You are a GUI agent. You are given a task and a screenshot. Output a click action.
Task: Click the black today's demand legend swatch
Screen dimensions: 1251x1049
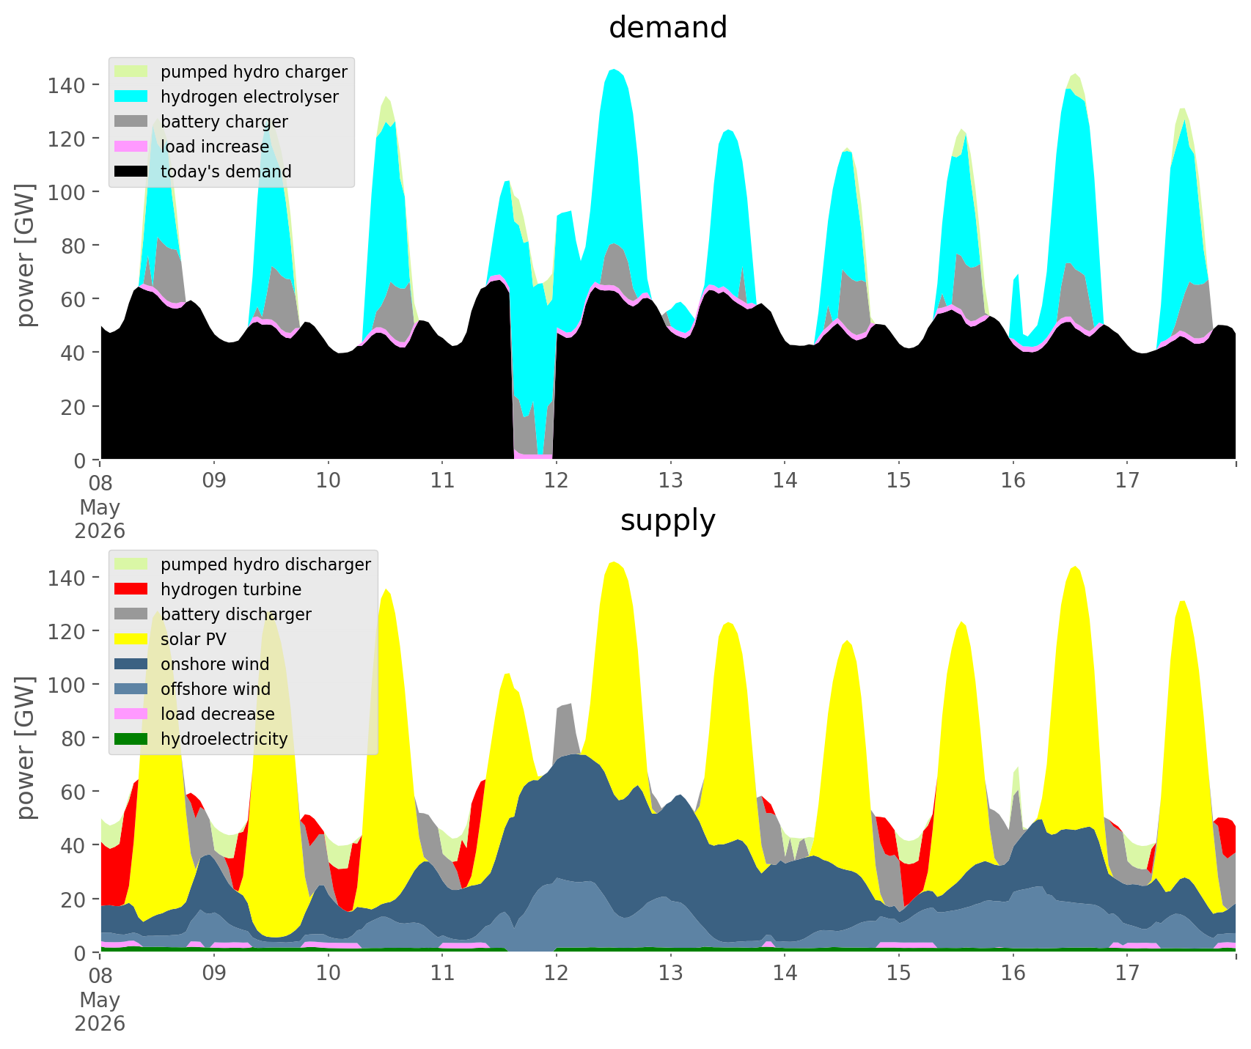tap(133, 172)
